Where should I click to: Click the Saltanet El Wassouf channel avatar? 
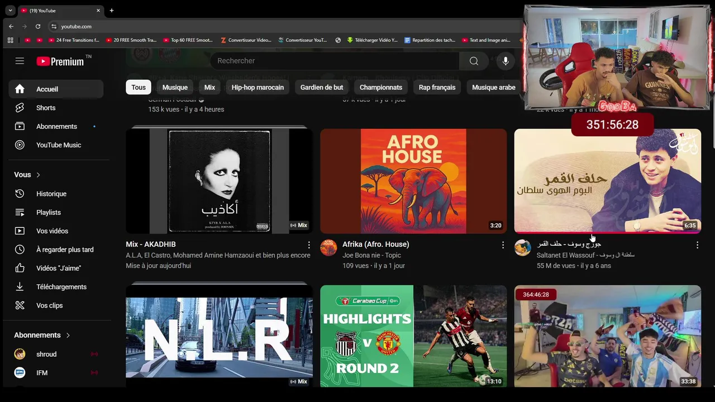tap(523, 248)
